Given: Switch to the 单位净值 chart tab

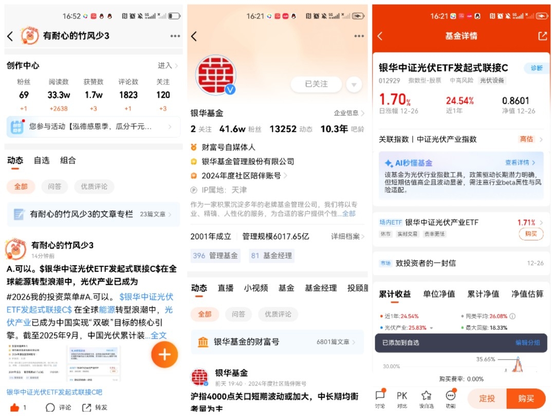Looking at the screenshot, I should point(439,294).
